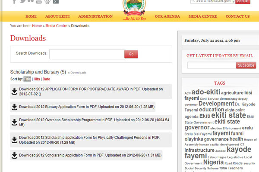
Task: Open the 'governance' tag
Action: pyautogui.click(x=216, y=139)
